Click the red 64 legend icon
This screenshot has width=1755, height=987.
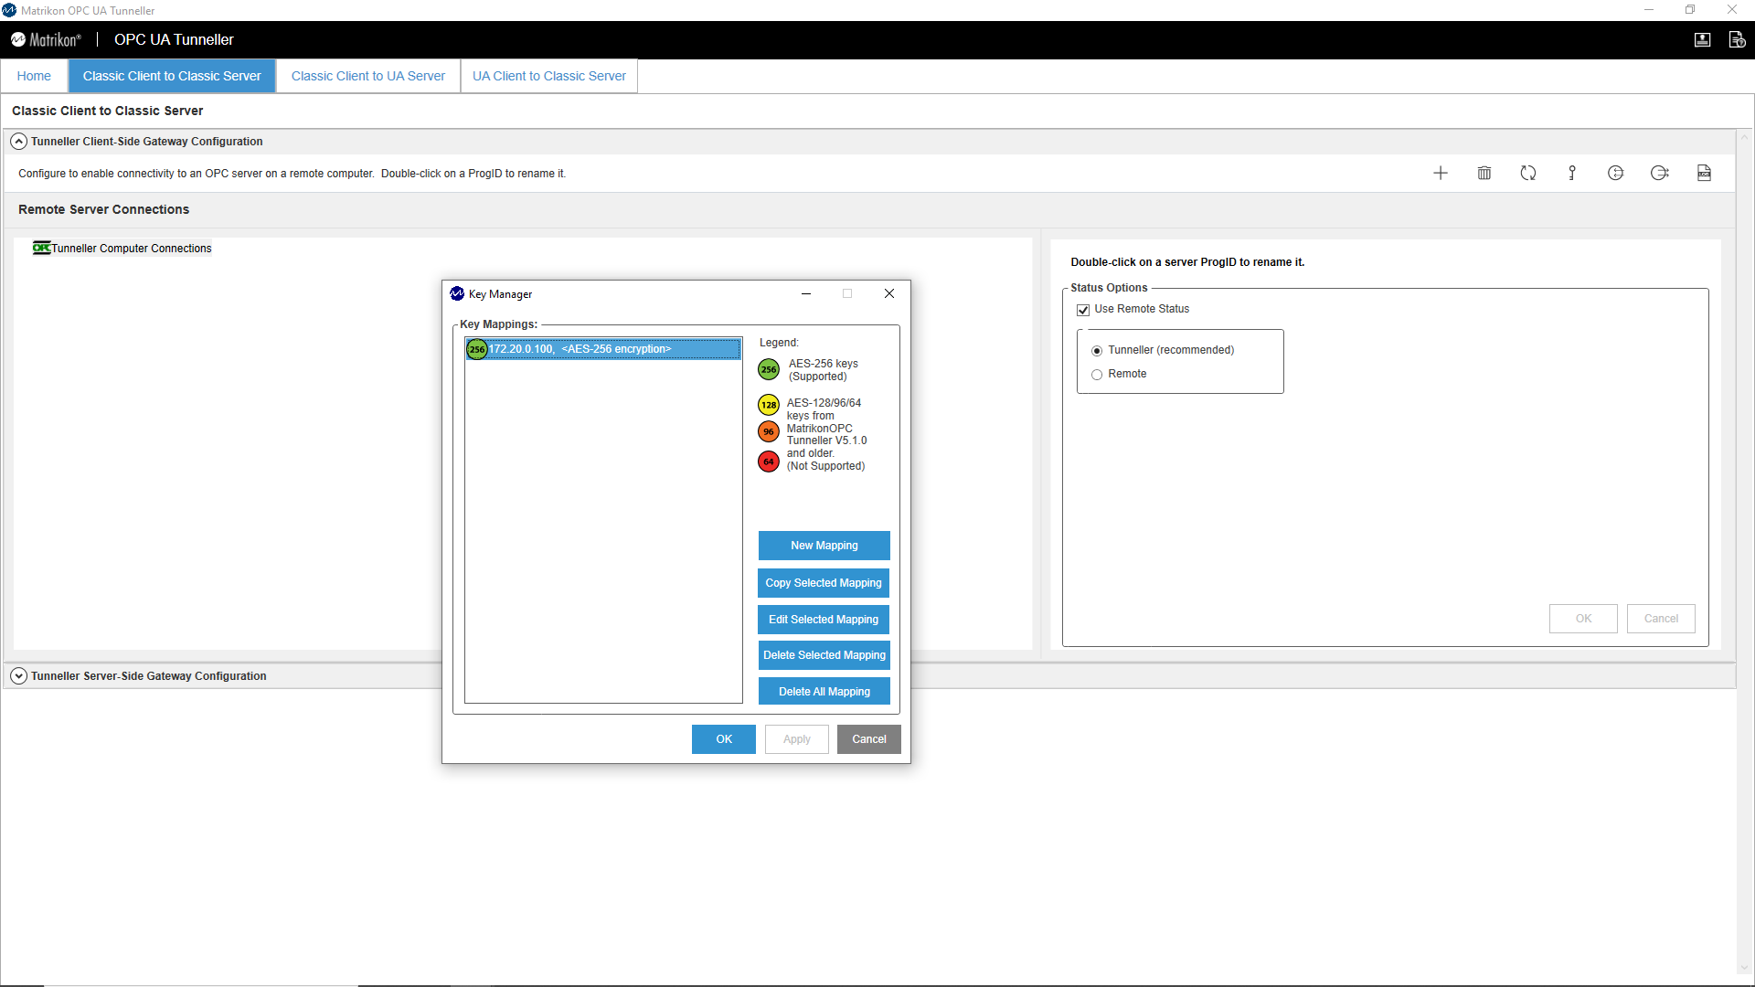(769, 462)
